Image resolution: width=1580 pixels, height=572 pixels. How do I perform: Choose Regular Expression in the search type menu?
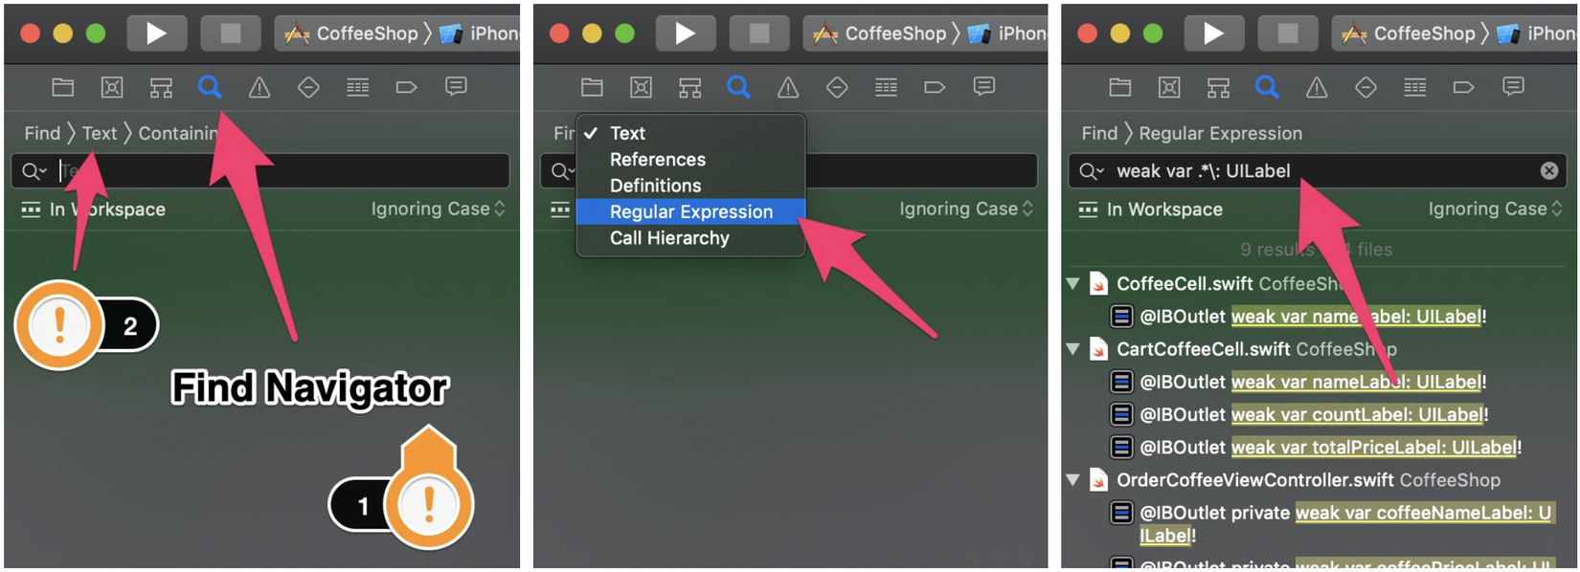click(x=690, y=211)
